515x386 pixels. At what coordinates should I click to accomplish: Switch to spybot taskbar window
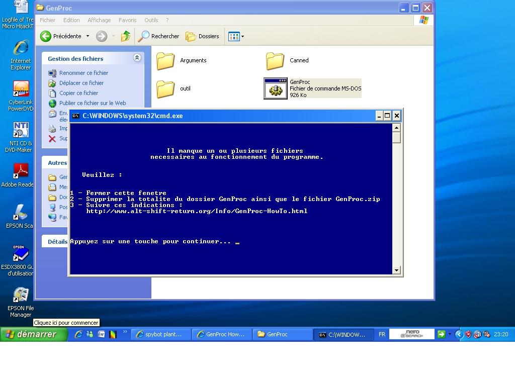(x=161, y=334)
